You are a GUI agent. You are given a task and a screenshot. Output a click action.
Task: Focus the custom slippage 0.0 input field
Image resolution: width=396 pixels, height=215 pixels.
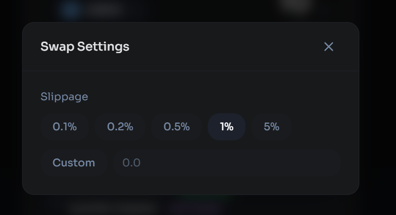click(x=227, y=162)
